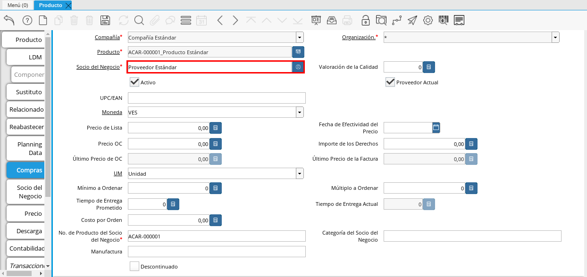The width and height of the screenshot is (587, 277).
Task: Expand the Compañía dropdown
Action: (x=300, y=38)
